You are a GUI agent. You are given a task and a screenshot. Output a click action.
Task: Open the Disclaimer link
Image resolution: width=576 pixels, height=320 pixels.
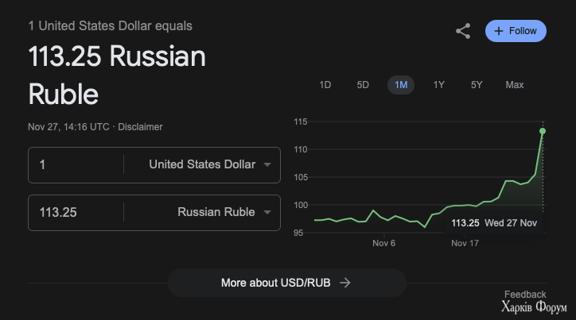(x=140, y=127)
